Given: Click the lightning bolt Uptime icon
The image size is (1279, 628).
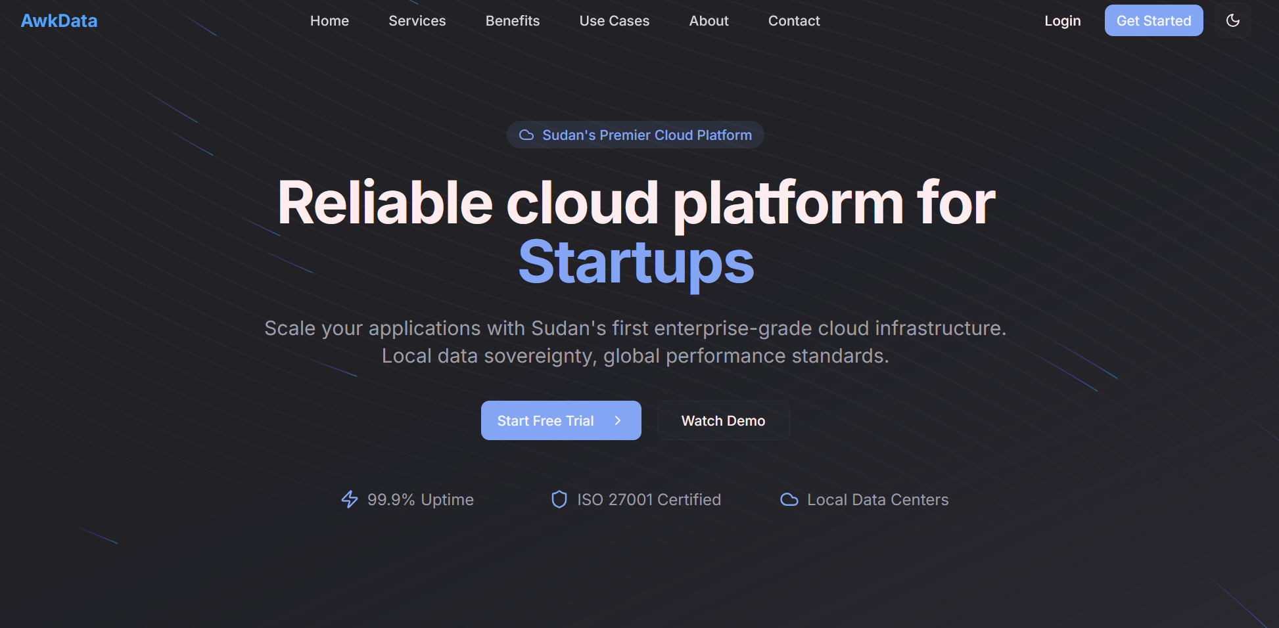Looking at the screenshot, I should (x=350, y=499).
